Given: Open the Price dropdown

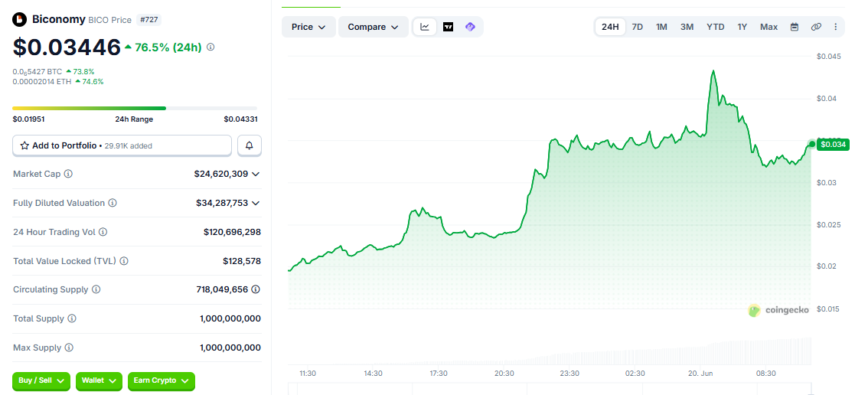Looking at the screenshot, I should [308, 27].
